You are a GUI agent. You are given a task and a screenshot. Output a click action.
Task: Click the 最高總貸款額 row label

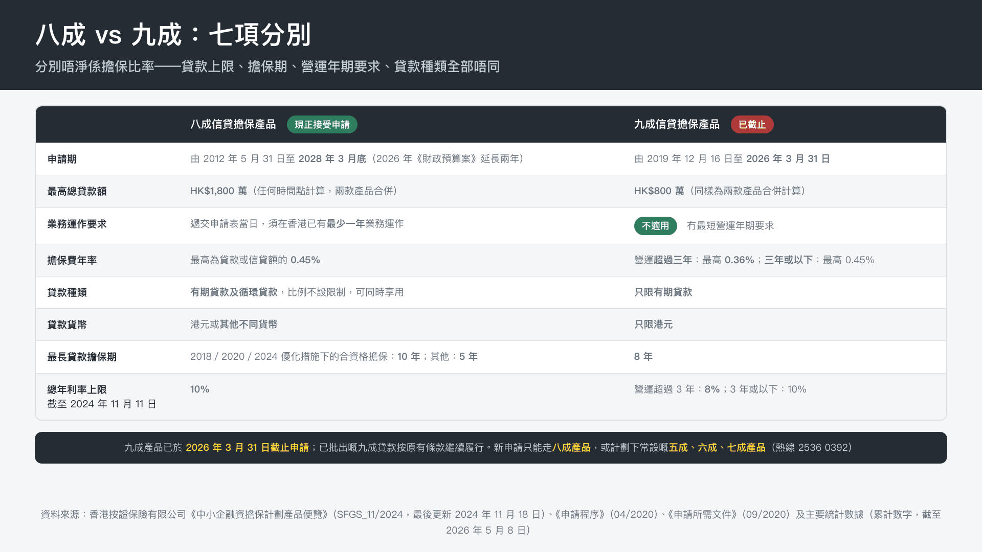77,191
